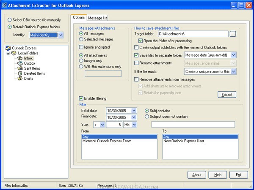Viewport: 254px width, 190px height.
Task: Select Default Outlook Express folders option
Action: [34, 27]
